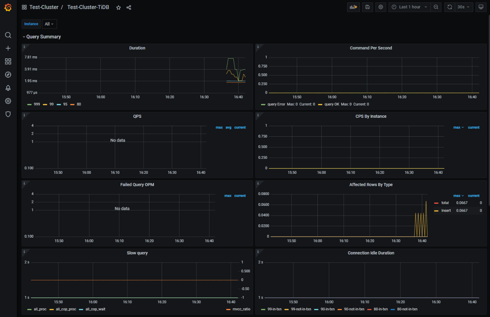
Task: Open the search dashboards icon in sidebar
Action: click(8, 35)
